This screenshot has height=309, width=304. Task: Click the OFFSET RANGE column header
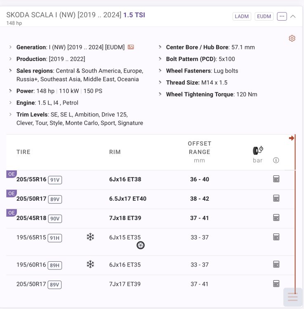click(x=200, y=148)
